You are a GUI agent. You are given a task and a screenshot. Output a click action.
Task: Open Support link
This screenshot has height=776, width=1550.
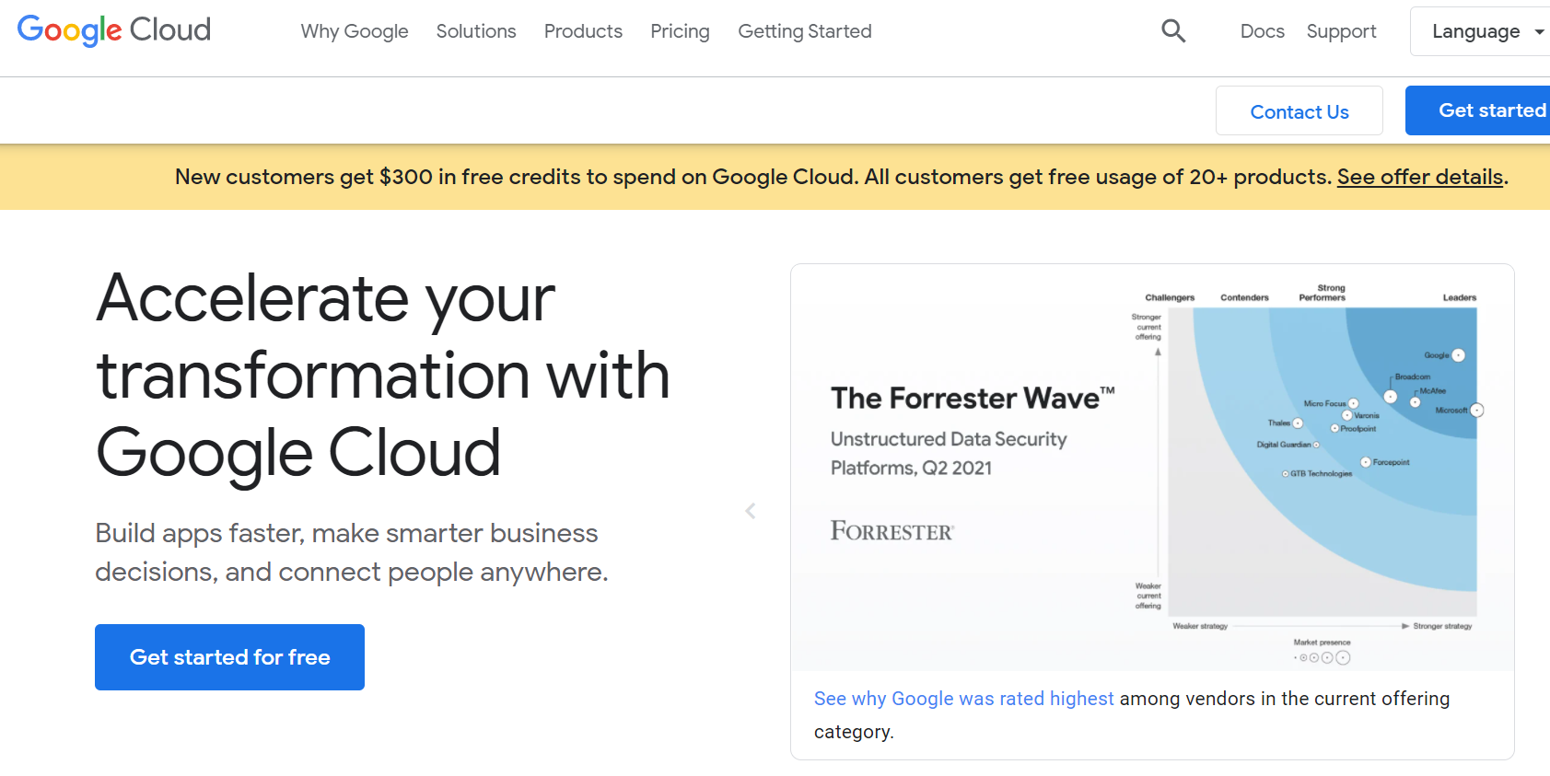point(1341,31)
